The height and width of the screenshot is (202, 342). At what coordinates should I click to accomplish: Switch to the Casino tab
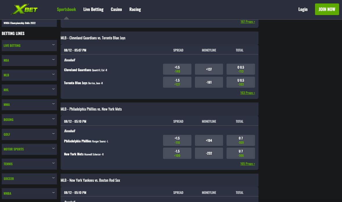(116, 9)
